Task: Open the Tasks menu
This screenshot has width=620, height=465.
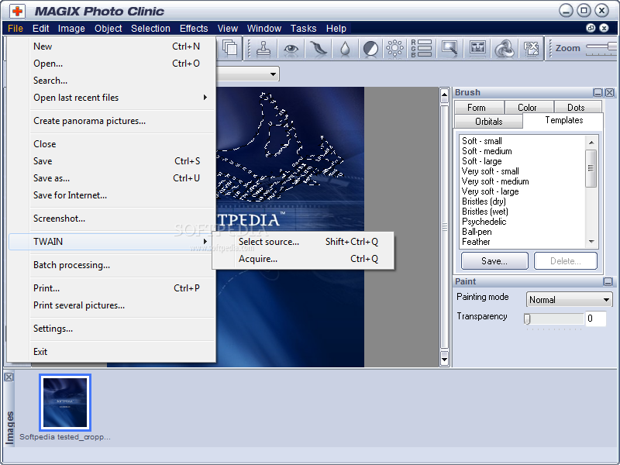Action: (303, 29)
